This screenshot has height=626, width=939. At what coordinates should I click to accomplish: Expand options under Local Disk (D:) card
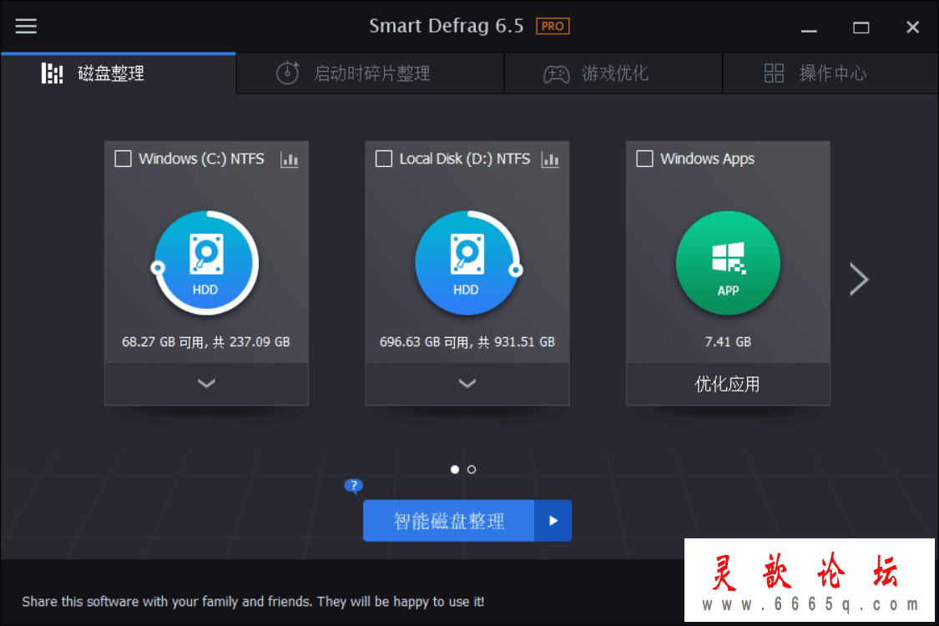pyautogui.click(x=467, y=384)
